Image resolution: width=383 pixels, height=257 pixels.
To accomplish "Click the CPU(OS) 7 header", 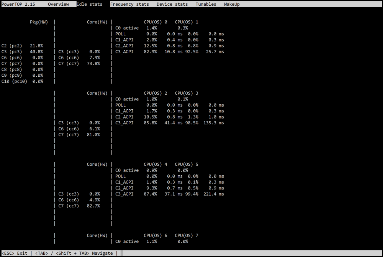I will [187, 236].
